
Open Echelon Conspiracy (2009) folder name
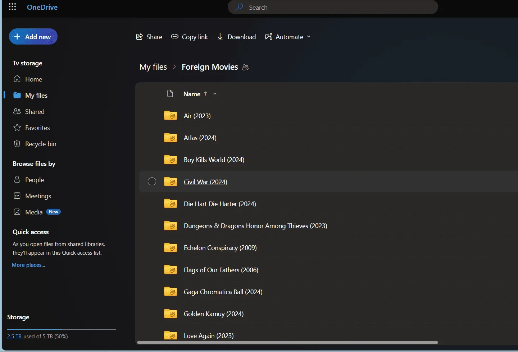click(x=220, y=248)
